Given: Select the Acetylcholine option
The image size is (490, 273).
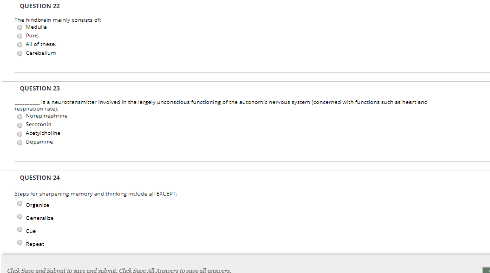Looking at the screenshot, I should tap(19, 134).
